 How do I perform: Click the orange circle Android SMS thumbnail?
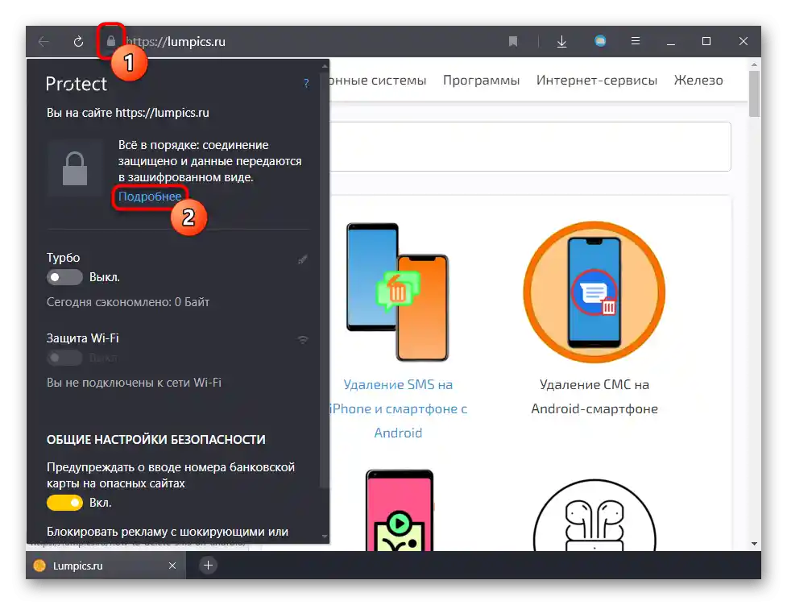pyautogui.click(x=594, y=292)
